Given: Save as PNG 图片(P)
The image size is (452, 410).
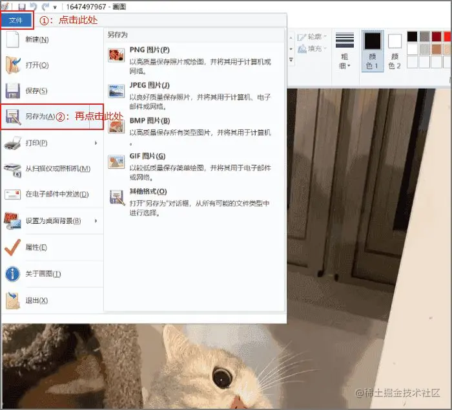Looking at the screenshot, I should click(194, 60).
